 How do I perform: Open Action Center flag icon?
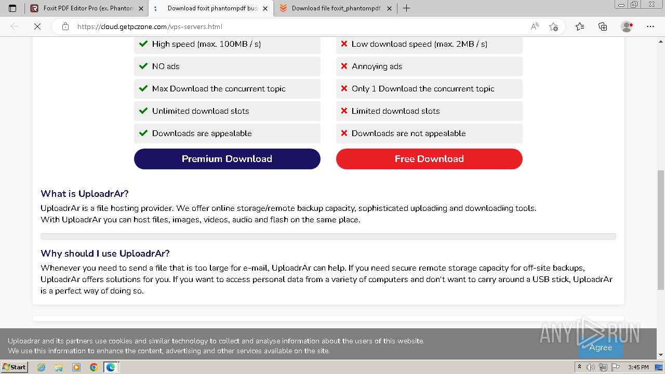[615, 367]
